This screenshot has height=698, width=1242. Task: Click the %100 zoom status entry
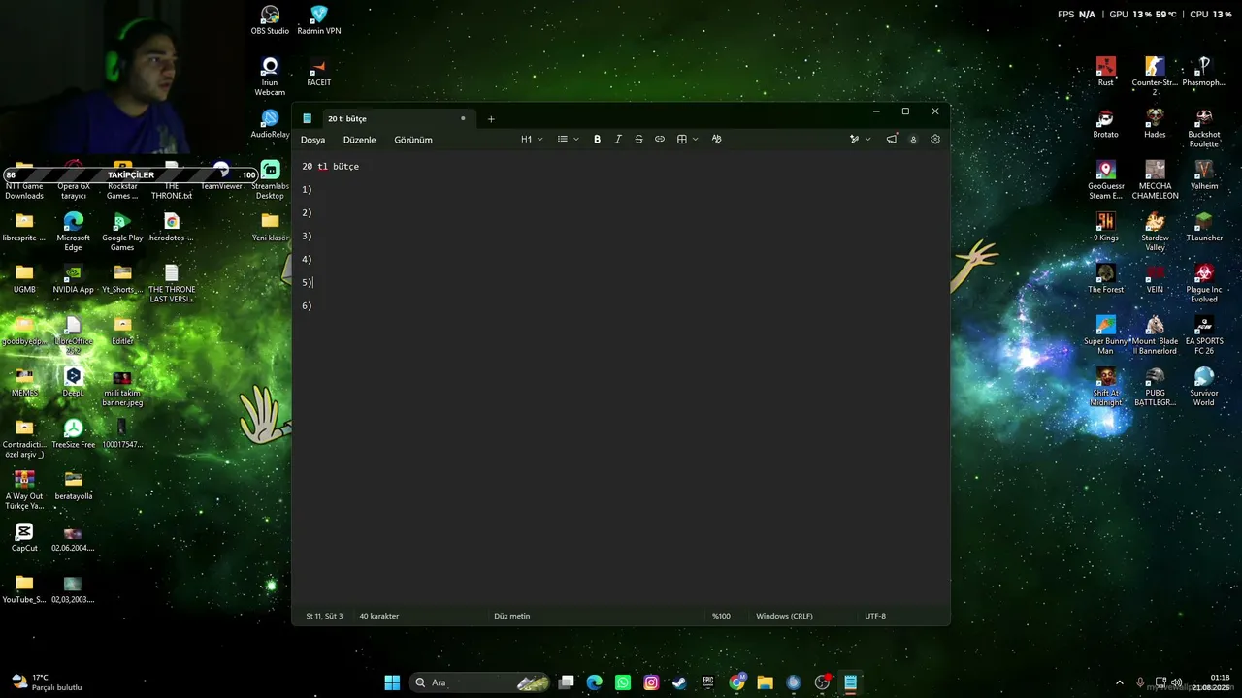(x=721, y=616)
